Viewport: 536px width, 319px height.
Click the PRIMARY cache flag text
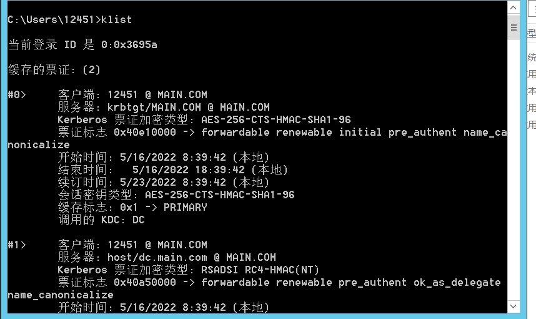tap(185, 207)
